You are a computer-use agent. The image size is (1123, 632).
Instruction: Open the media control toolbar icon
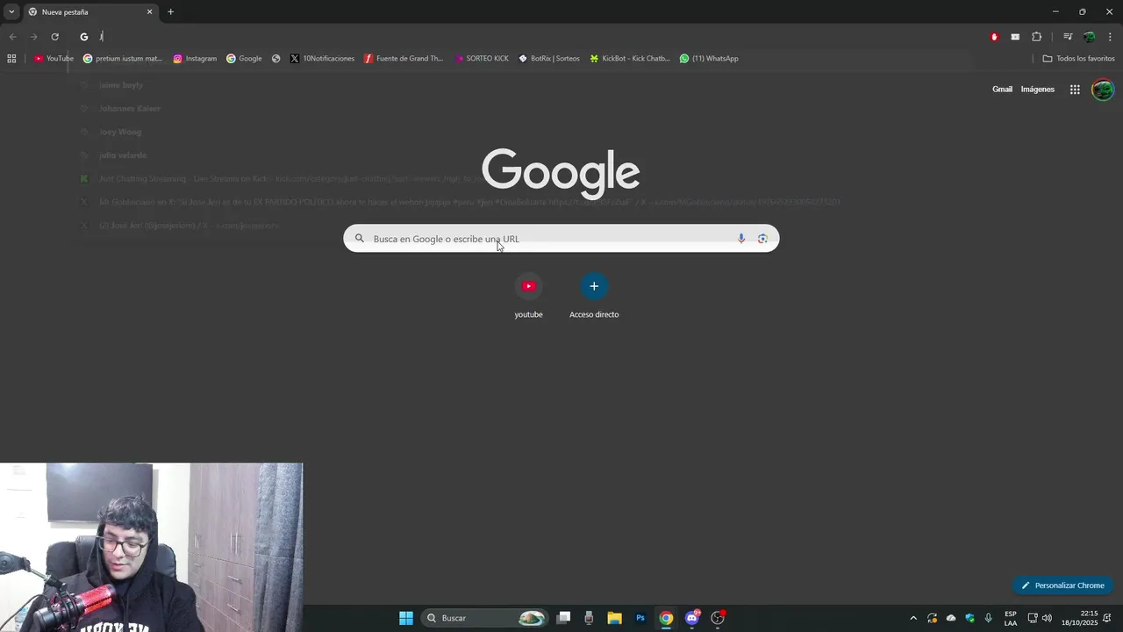(1068, 37)
